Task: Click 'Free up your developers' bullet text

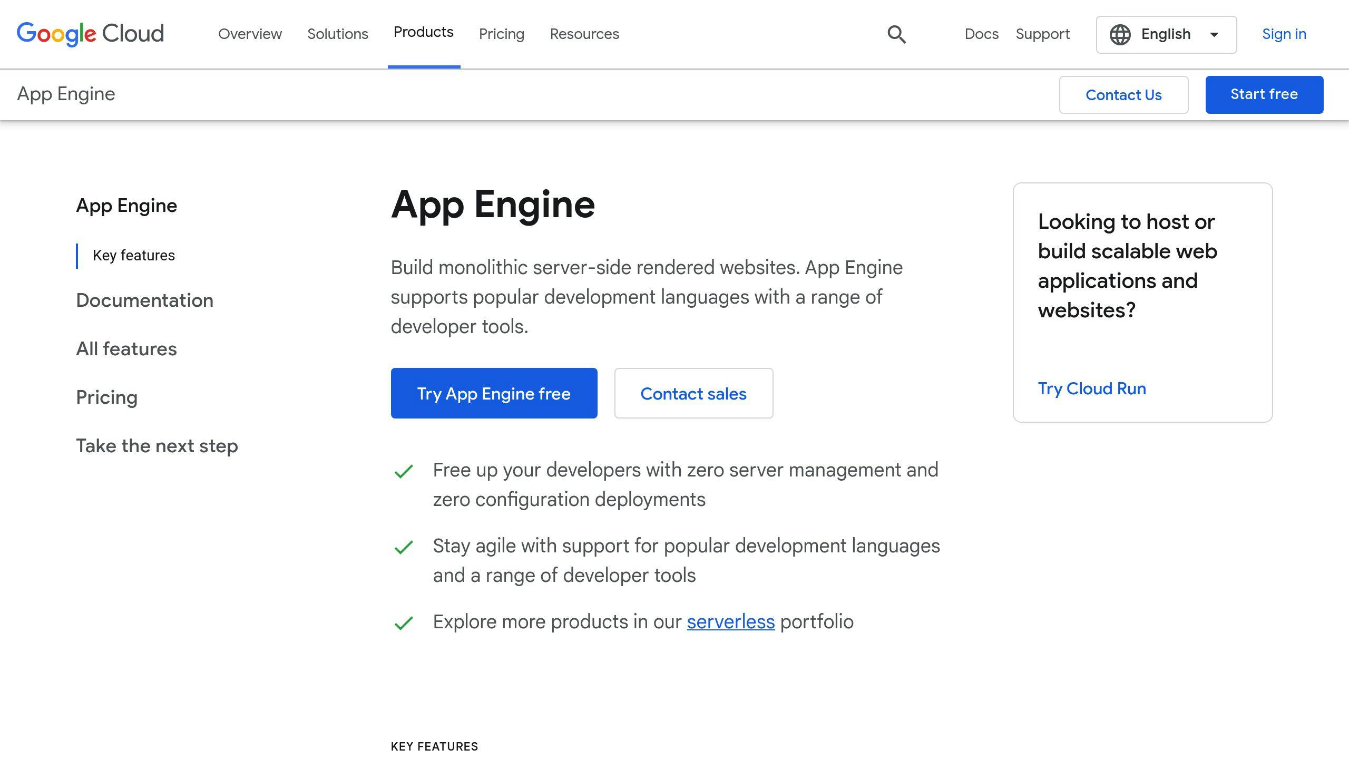Action: (686, 484)
